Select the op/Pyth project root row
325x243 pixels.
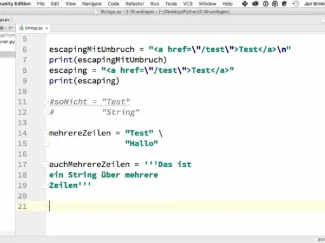click(8, 35)
